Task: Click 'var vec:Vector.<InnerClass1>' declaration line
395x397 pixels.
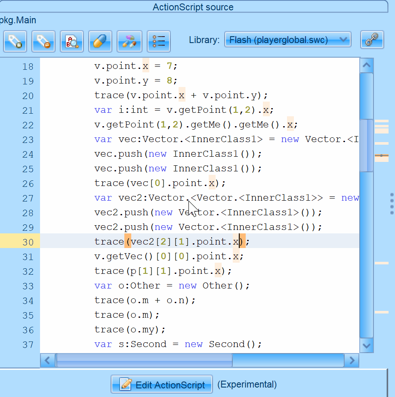Action: tap(226, 139)
